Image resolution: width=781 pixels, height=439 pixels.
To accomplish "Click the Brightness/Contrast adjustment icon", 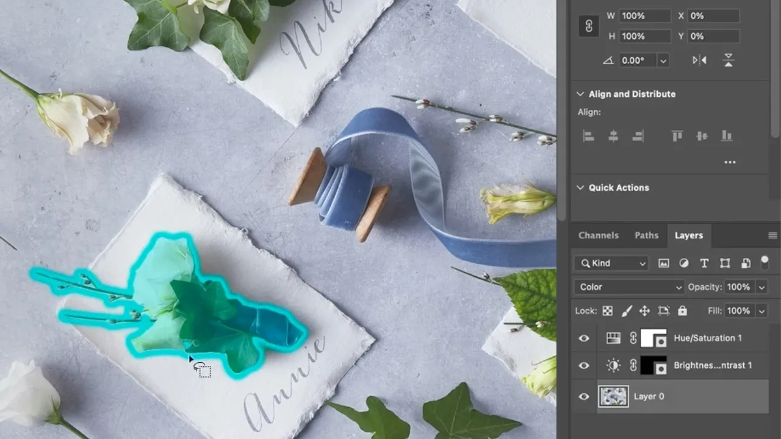I will [613, 365].
